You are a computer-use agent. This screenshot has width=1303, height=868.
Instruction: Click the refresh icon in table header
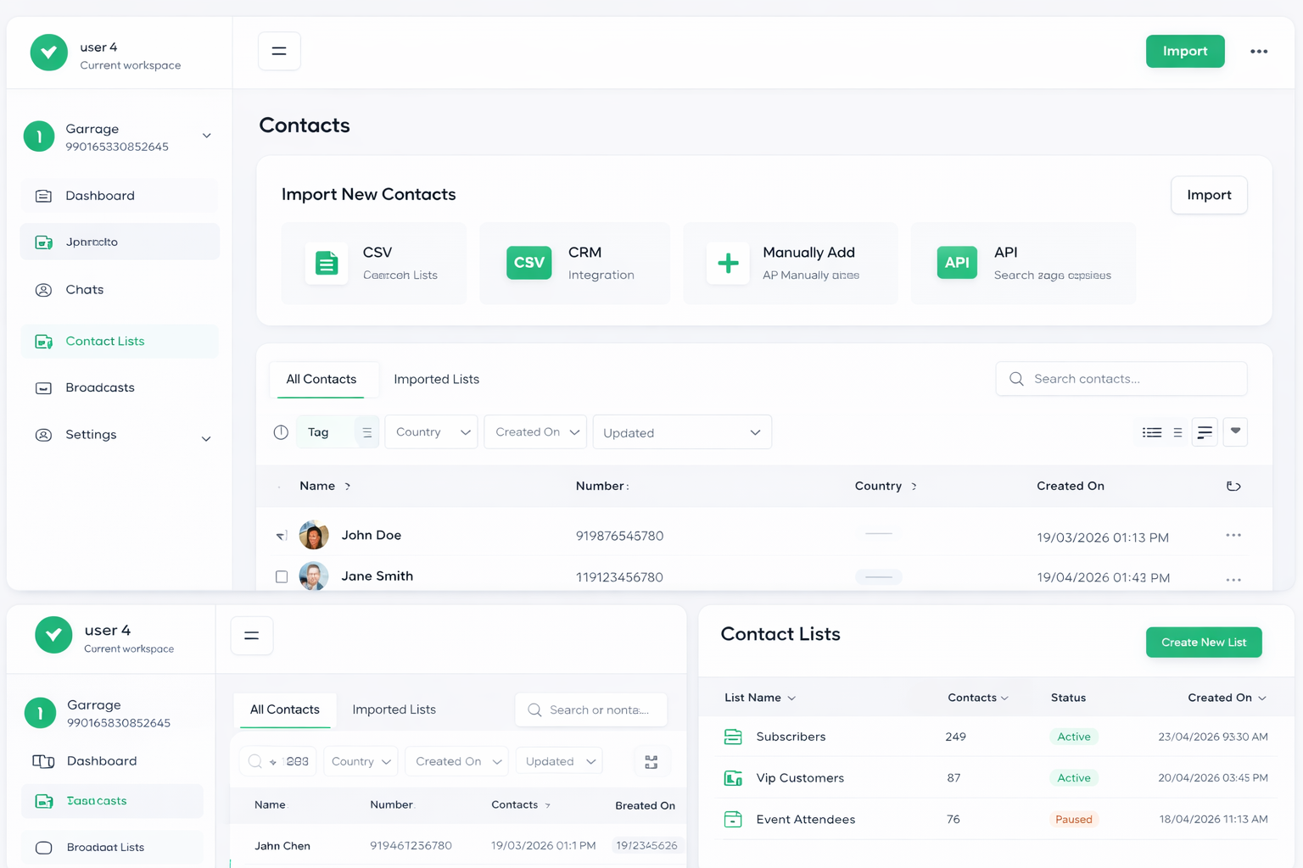(x=1233, y=486)
